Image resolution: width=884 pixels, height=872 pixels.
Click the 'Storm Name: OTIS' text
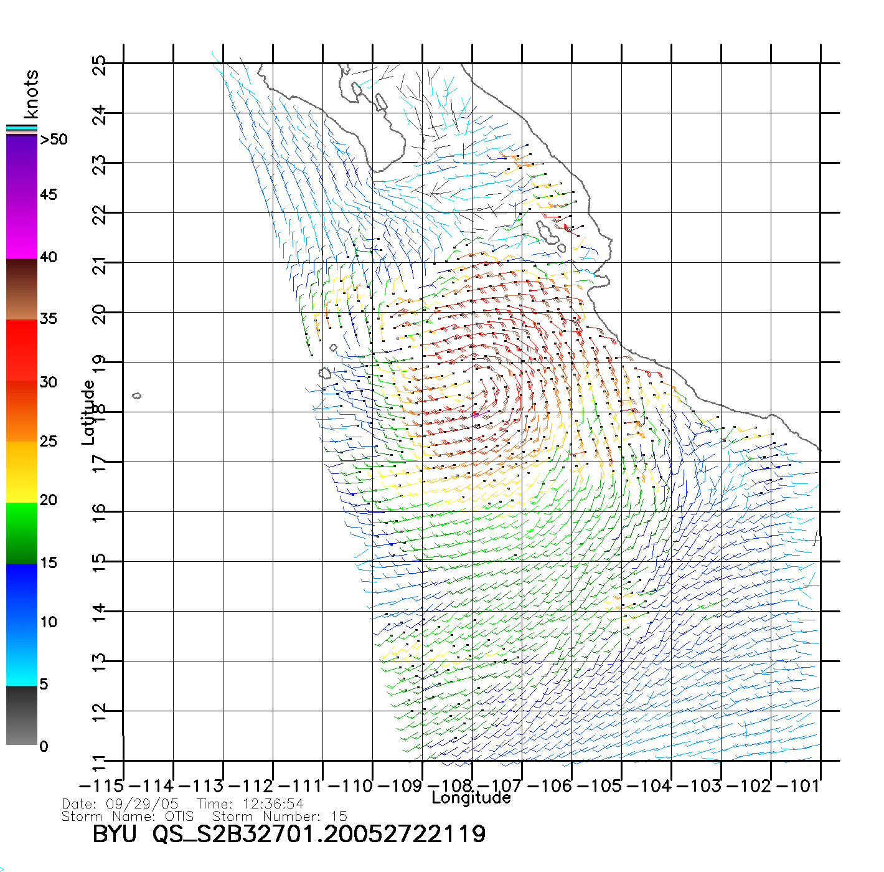point(128,817)
